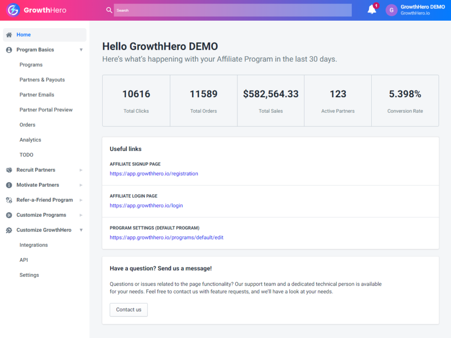Screen dimensions: 451x338
Task: Click the GrowthHero DEMO account name
Action: 422,7
